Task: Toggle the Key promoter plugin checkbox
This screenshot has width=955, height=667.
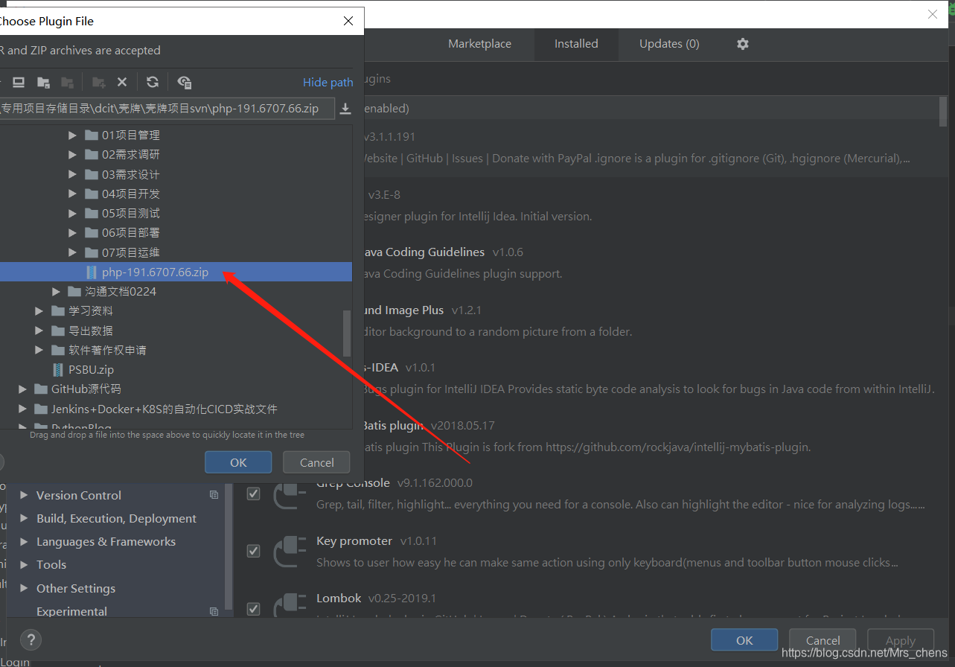Action: coord(254,551)
